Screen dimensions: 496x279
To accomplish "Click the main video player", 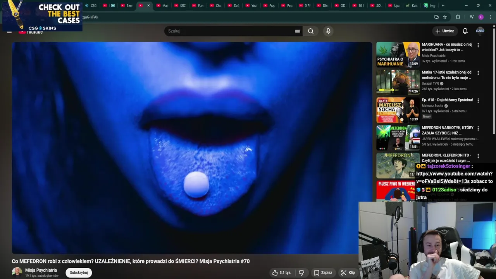I will [x=192, y=148].
